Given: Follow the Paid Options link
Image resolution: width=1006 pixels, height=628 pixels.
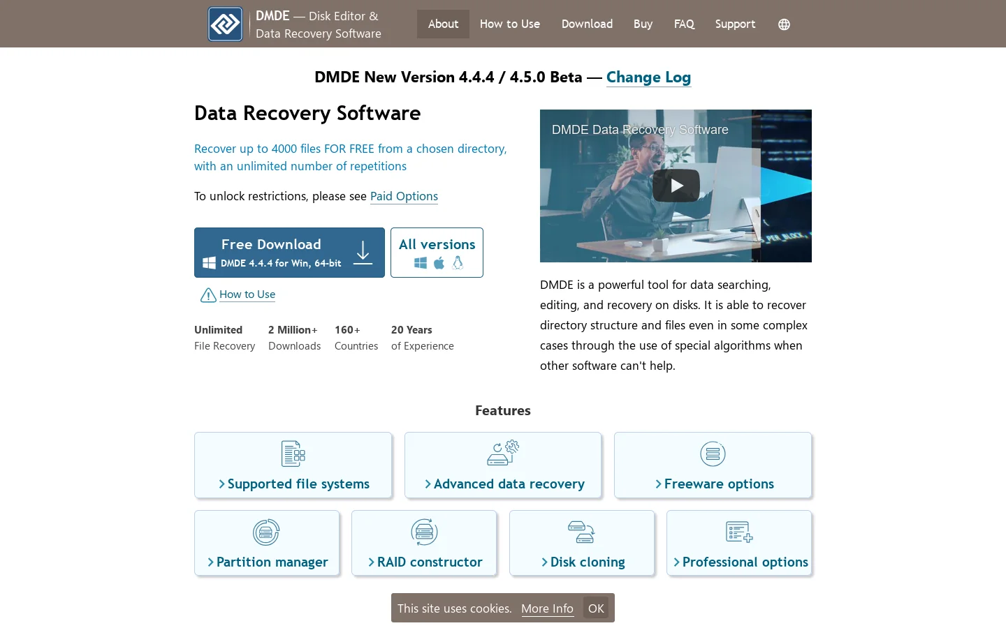Looking at the screenshot, I should (x=404, y=196).
